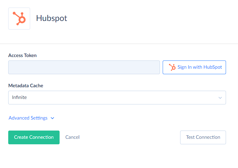Click the "Test Connection" button text
The height and width of the screenshot is (168, 238).
tap(203, 137)
